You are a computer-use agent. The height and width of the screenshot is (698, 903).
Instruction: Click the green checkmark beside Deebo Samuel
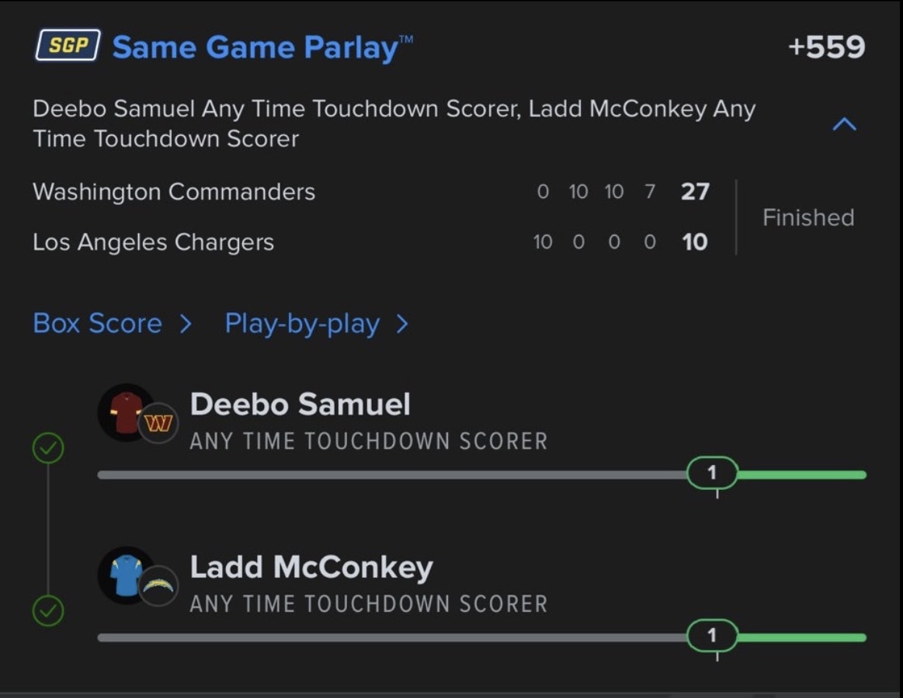(x=48, y=449)
